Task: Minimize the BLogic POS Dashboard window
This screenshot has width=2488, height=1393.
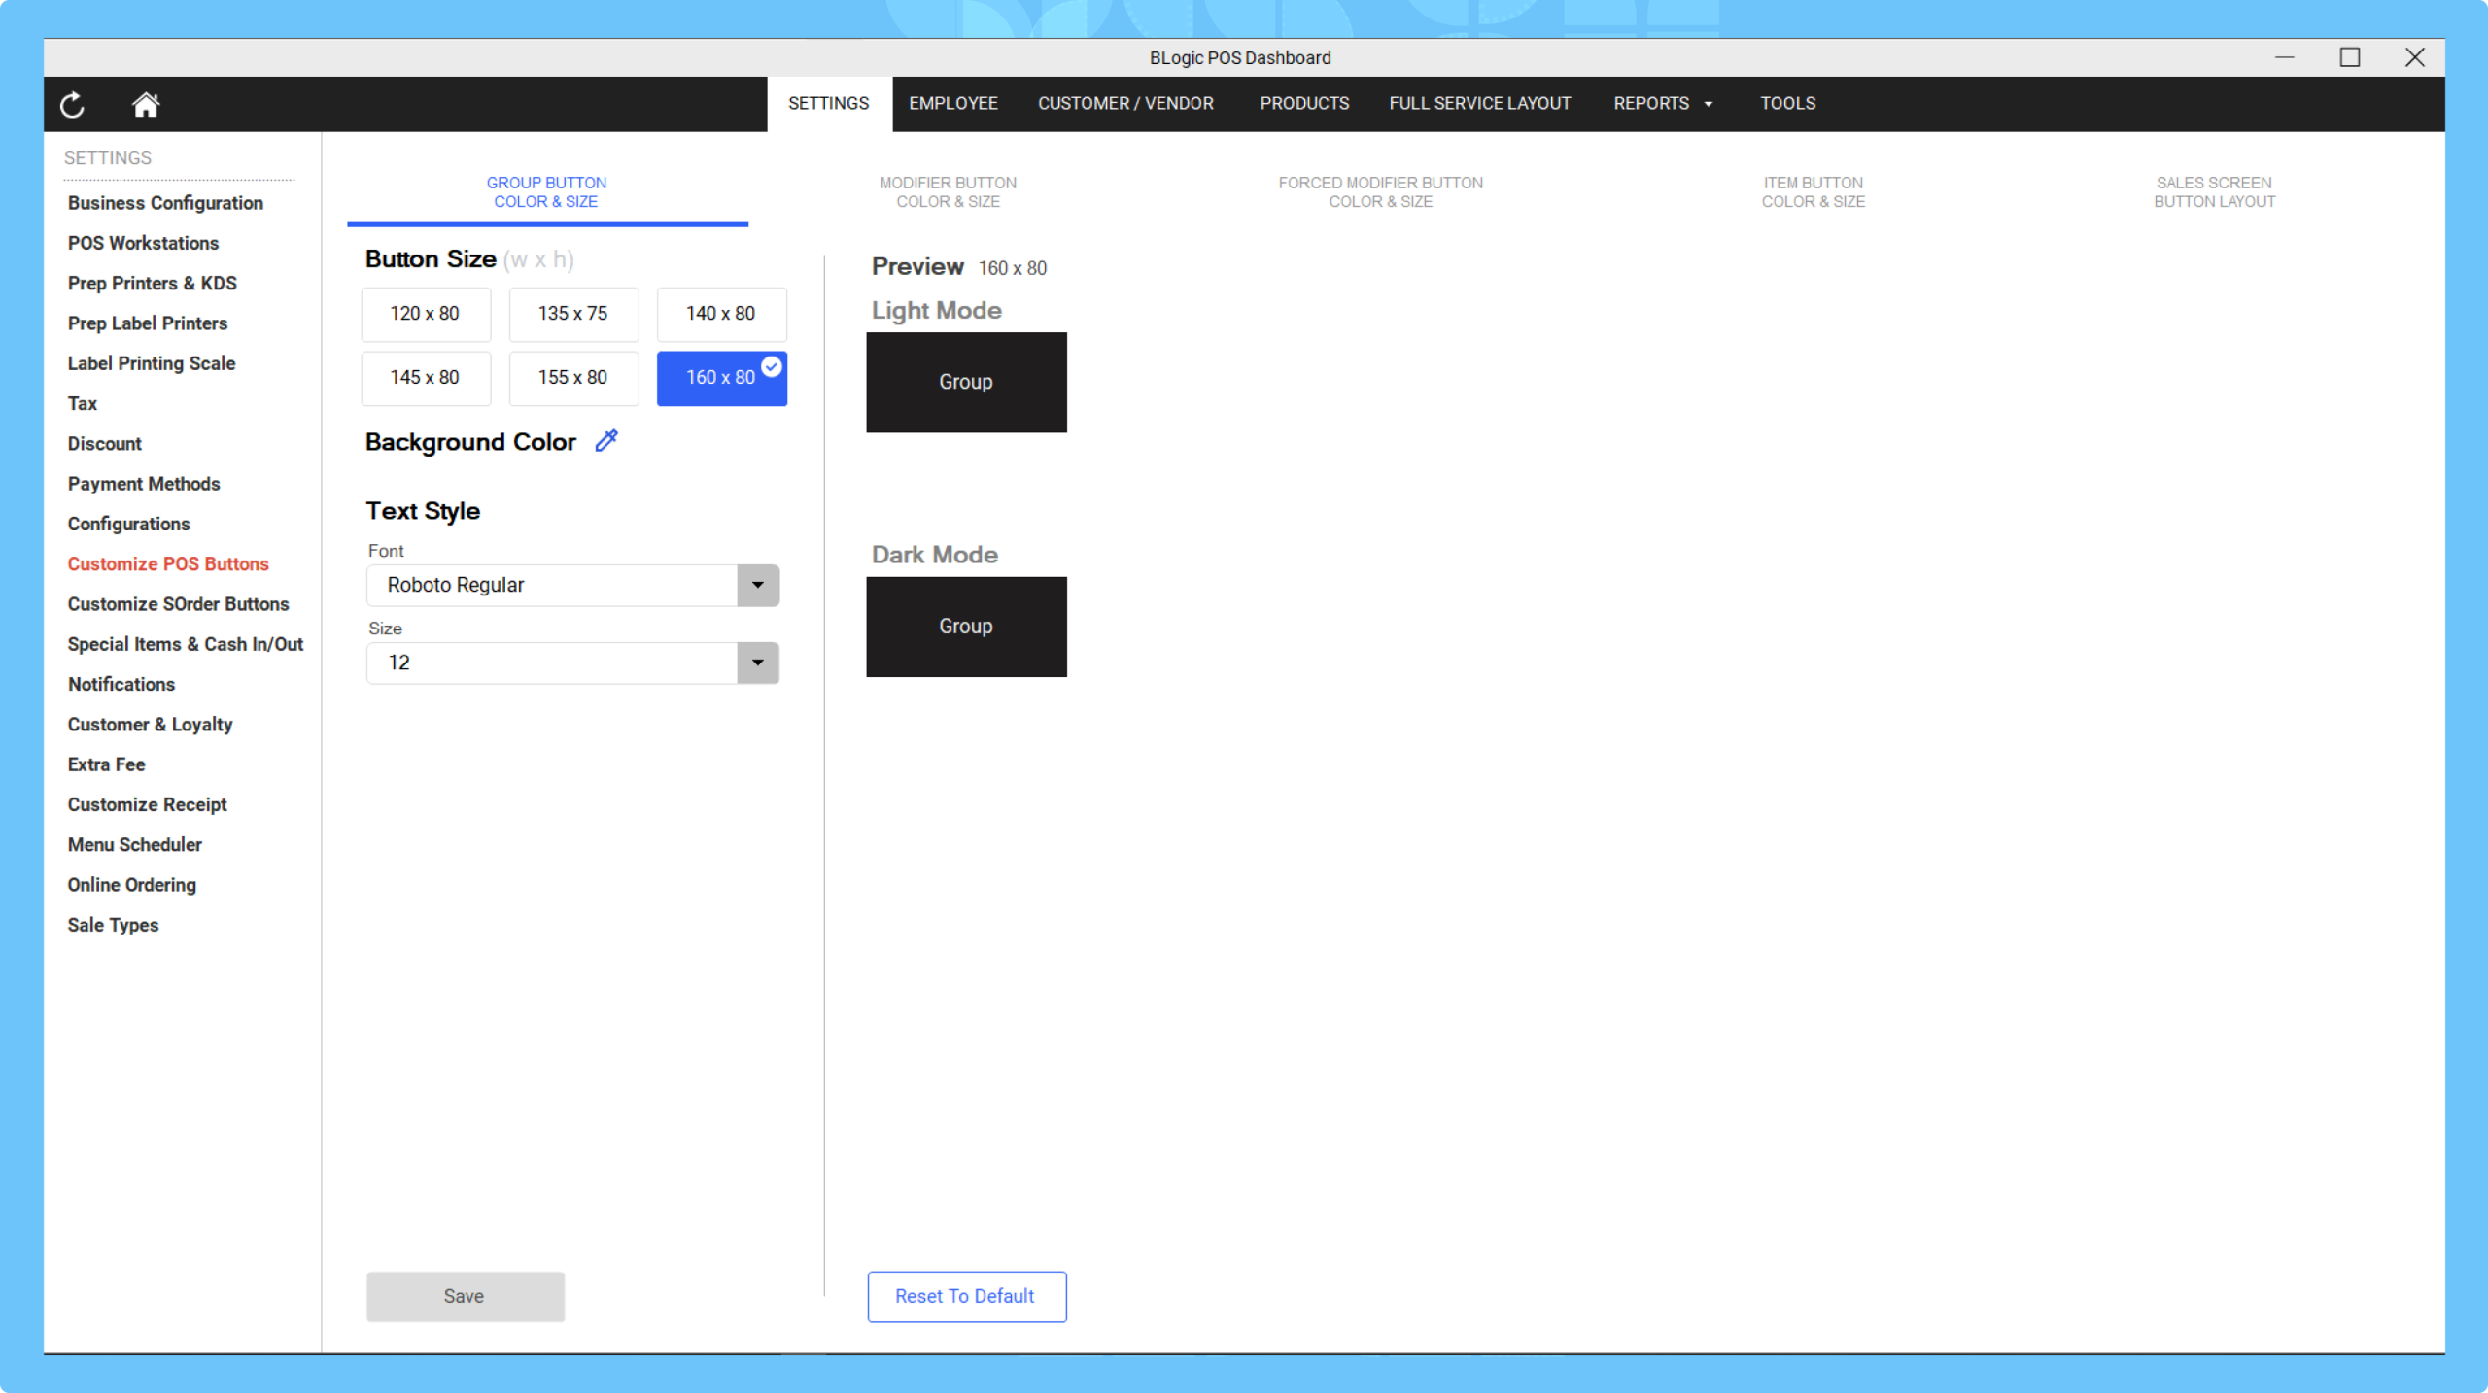Action: point(2285,57)
